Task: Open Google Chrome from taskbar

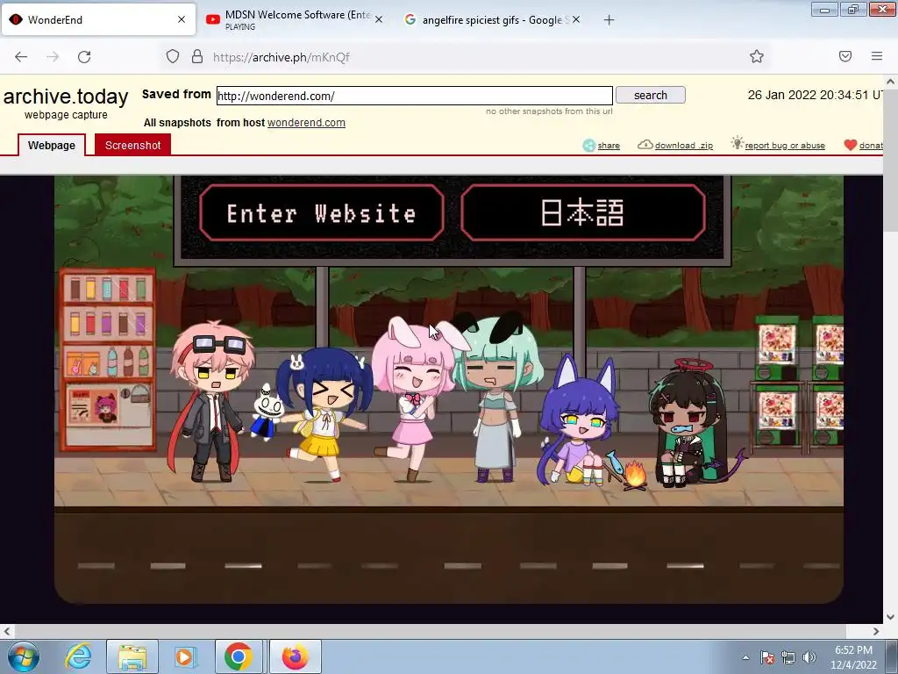Action: [x=239, y=656]
